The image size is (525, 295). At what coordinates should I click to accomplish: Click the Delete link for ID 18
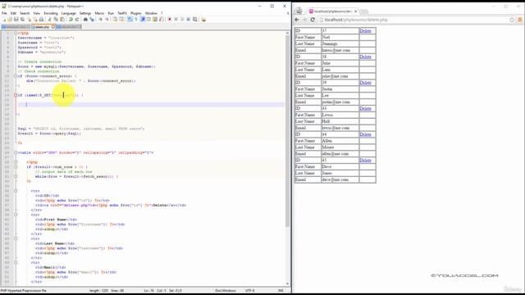365,57
